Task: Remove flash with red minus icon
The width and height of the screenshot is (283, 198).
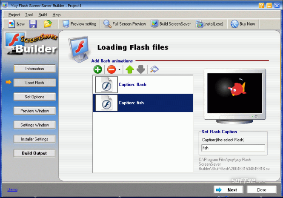Action: (x=111, y=69)
